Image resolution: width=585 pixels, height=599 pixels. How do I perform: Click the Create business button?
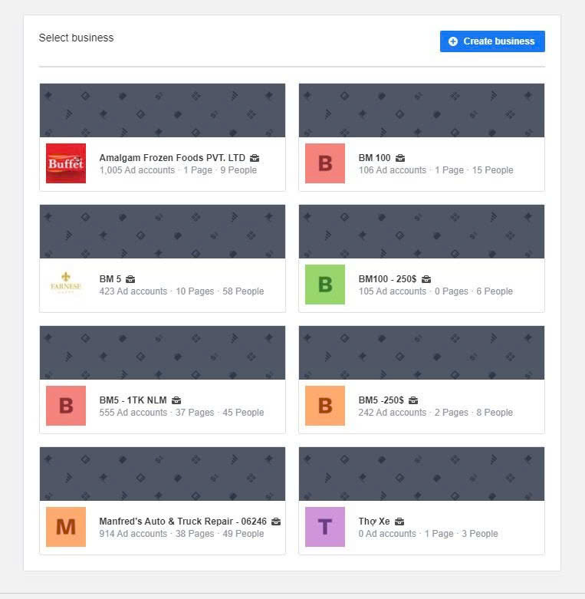[492, 41]
